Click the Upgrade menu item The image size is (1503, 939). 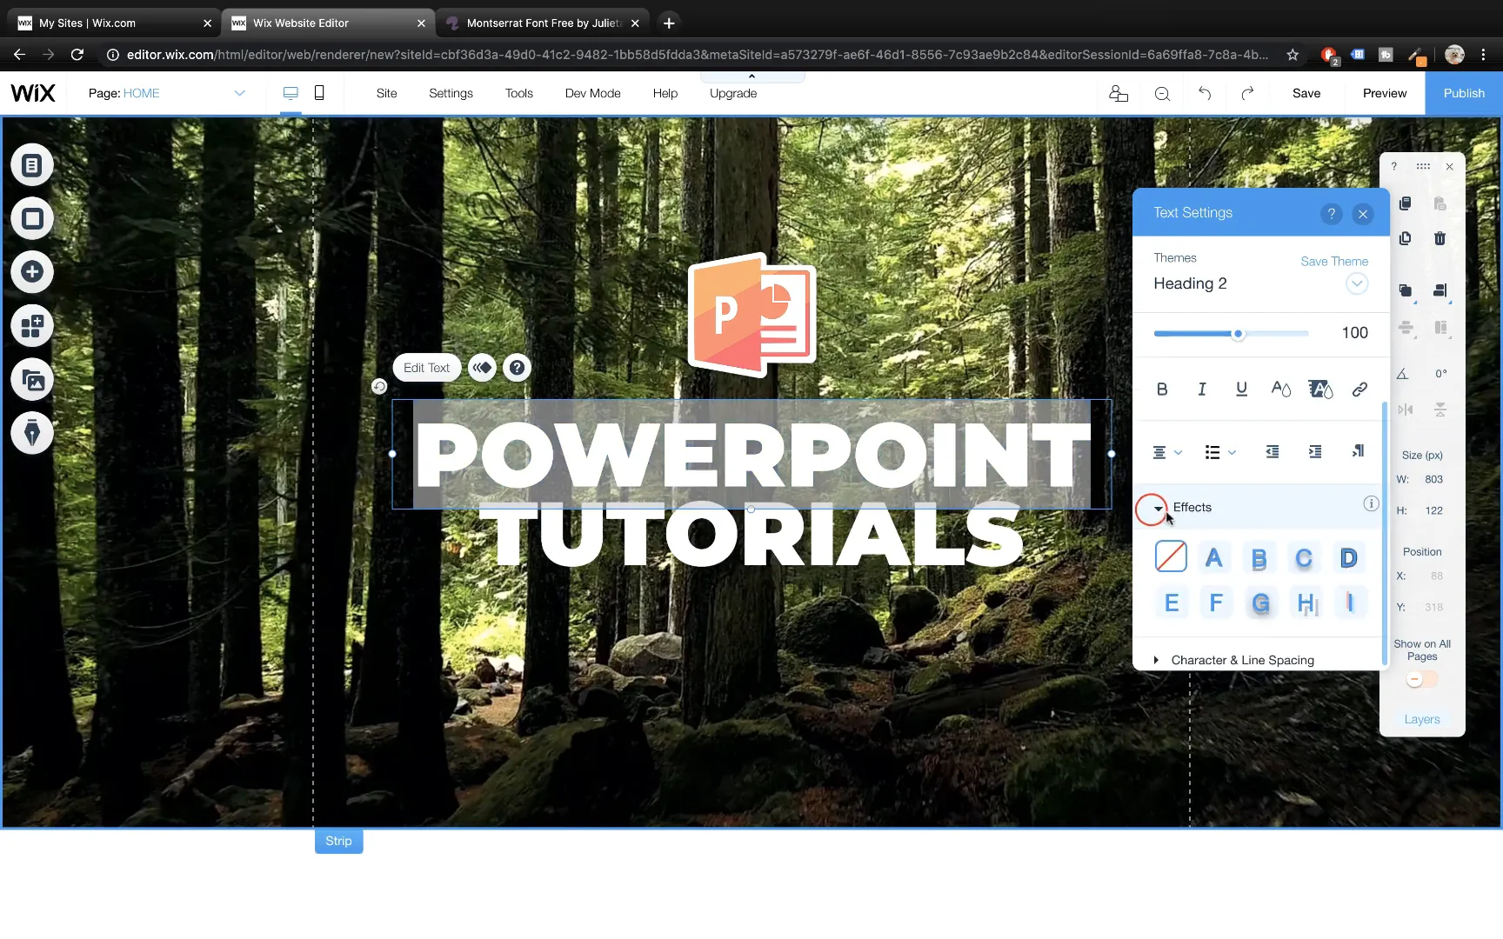[x=733, y=93]
